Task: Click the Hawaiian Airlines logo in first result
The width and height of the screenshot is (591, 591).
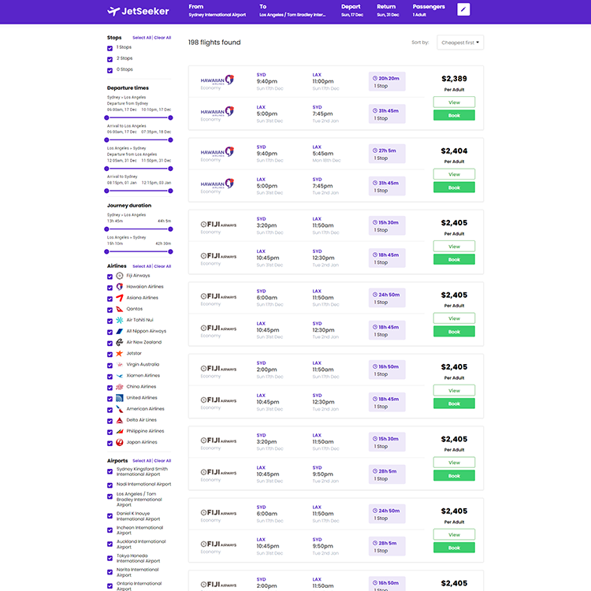Action: (217, 80)
